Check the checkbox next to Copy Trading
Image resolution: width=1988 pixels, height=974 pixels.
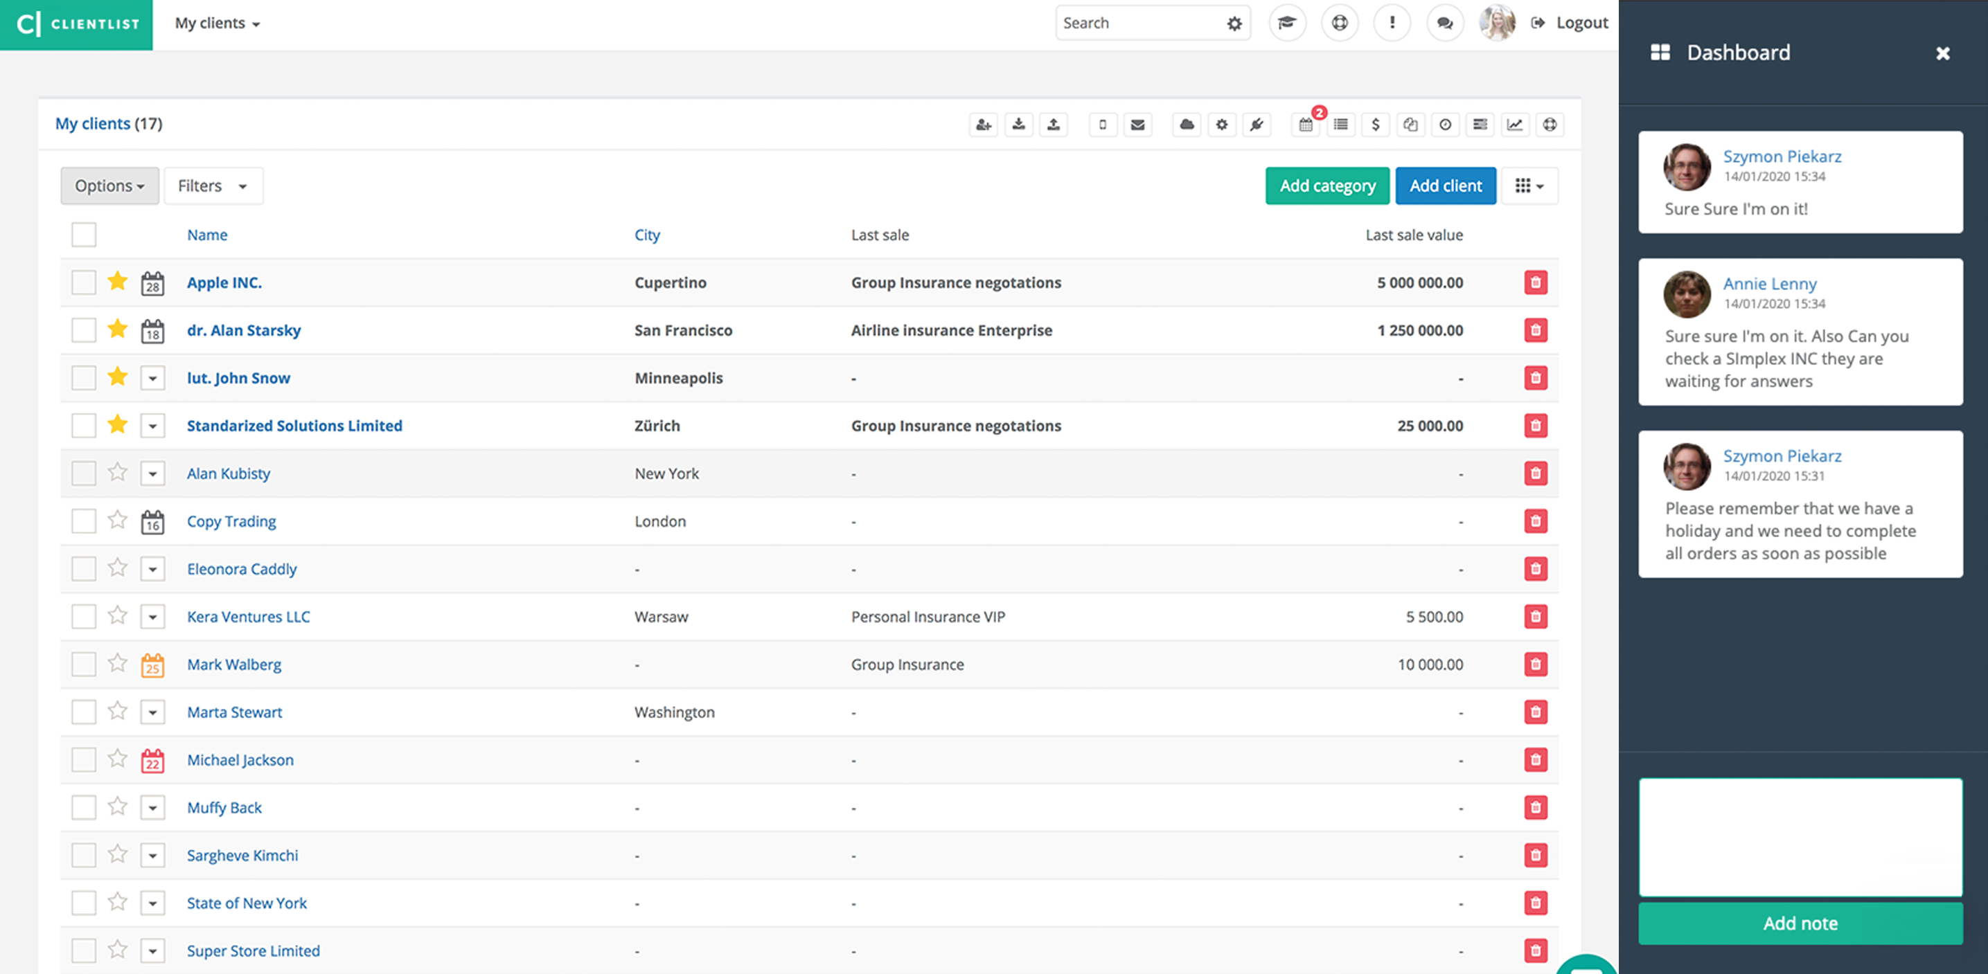tap(82, 521)
